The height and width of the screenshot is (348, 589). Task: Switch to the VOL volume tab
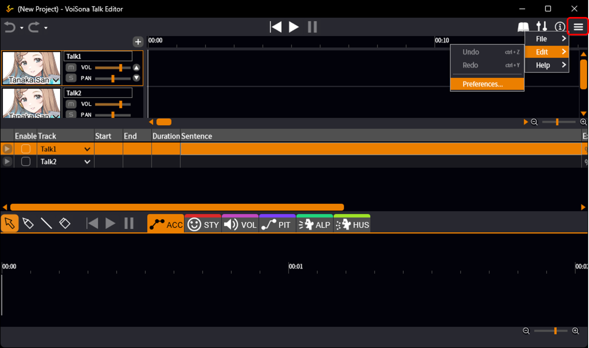pyautogui.click(x=240, y=224)
